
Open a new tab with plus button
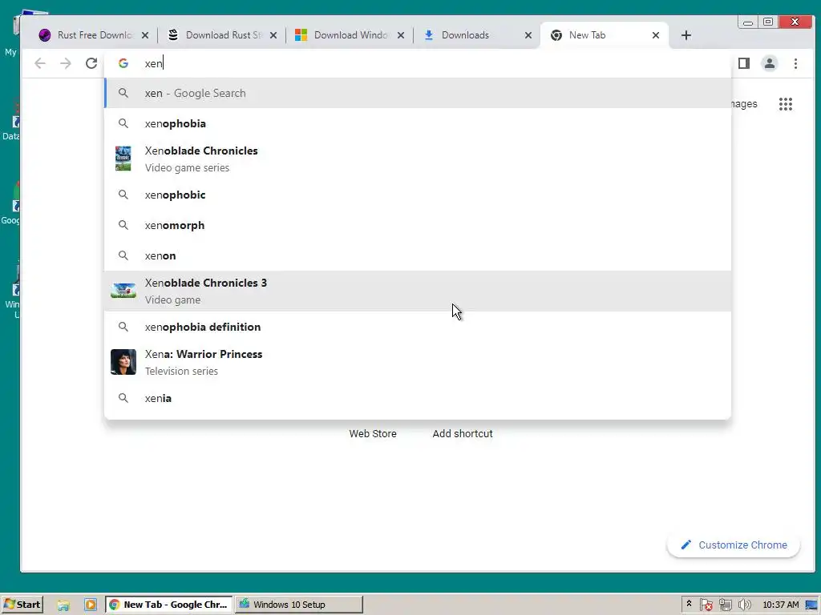[x=686, y=35]
